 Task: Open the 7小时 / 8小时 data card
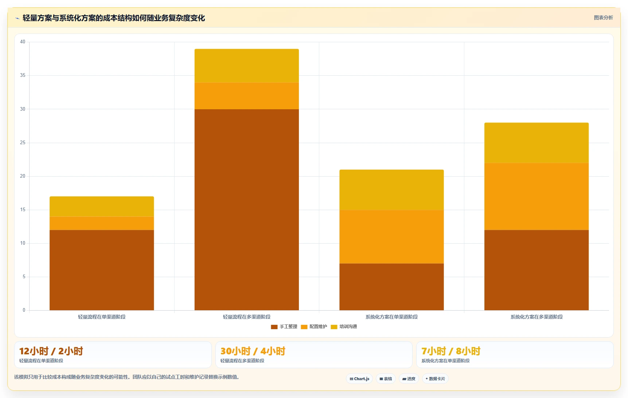(515, 355)
